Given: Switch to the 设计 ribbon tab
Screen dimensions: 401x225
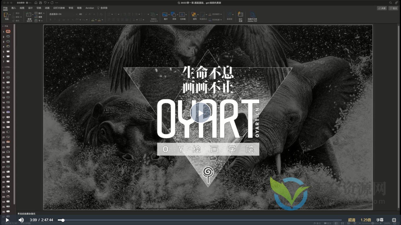Looking at the screenshot, I should [x=30, y=8].
